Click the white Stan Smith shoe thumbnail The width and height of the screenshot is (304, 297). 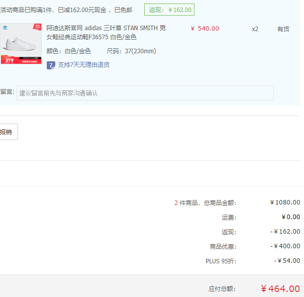point(21,44)
